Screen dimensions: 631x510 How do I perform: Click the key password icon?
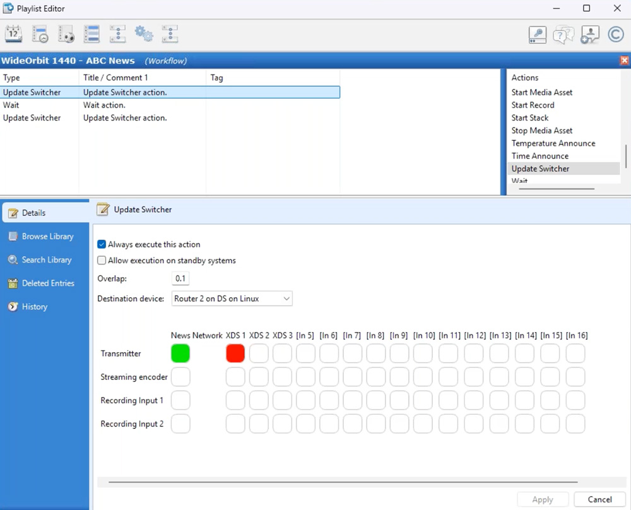coord(537,35)
